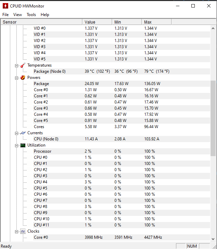Click the Utilization group label

tap(36, 145)
